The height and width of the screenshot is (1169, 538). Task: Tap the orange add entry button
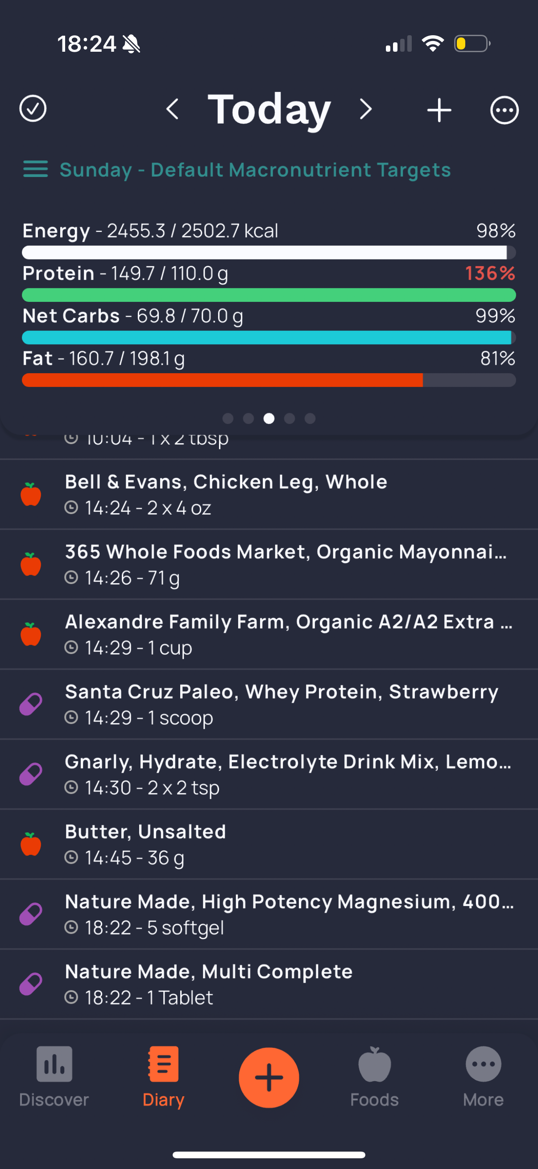269,1077
